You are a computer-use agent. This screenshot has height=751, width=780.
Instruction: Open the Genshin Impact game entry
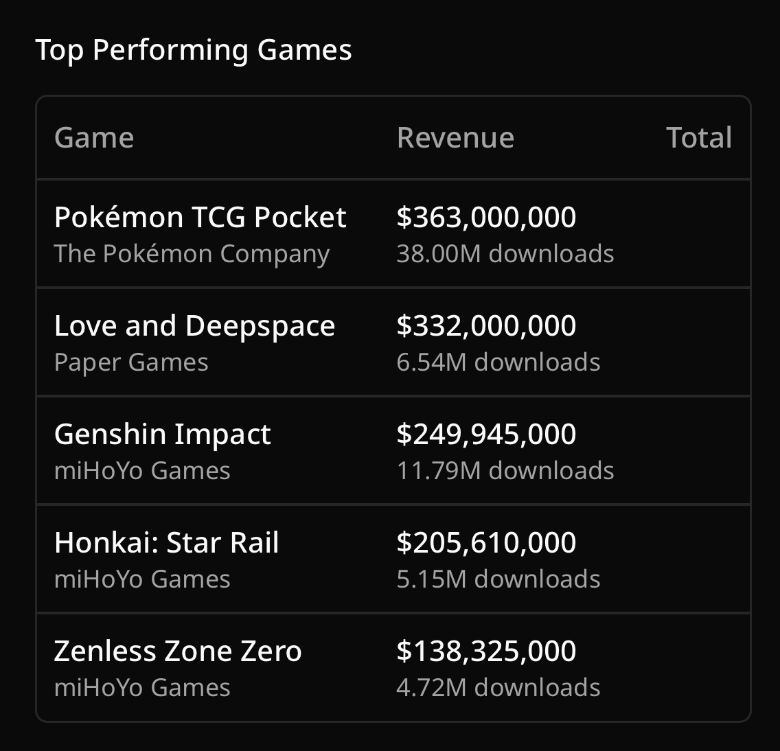[x=162, y=435]
